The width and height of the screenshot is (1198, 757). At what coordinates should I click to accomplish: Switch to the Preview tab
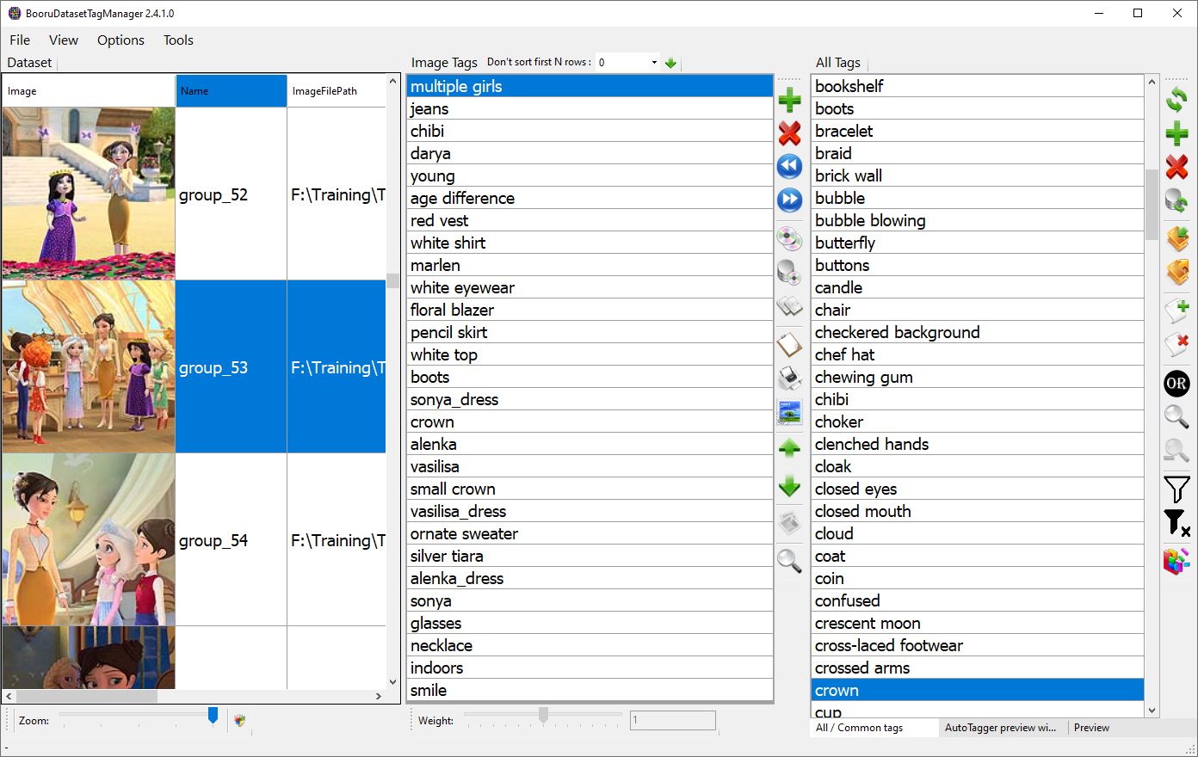point(1091,728)
